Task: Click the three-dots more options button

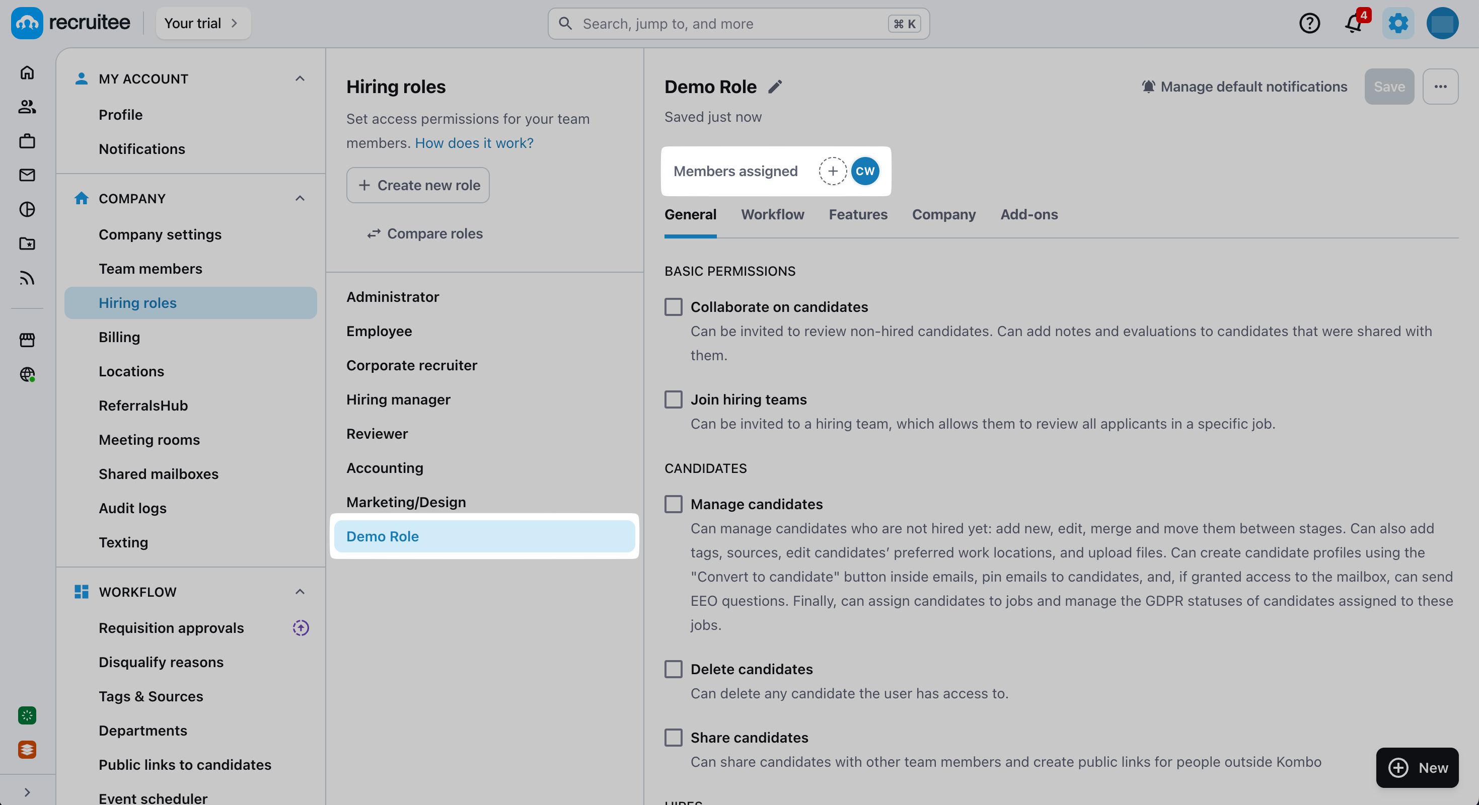Action: 1440,87
